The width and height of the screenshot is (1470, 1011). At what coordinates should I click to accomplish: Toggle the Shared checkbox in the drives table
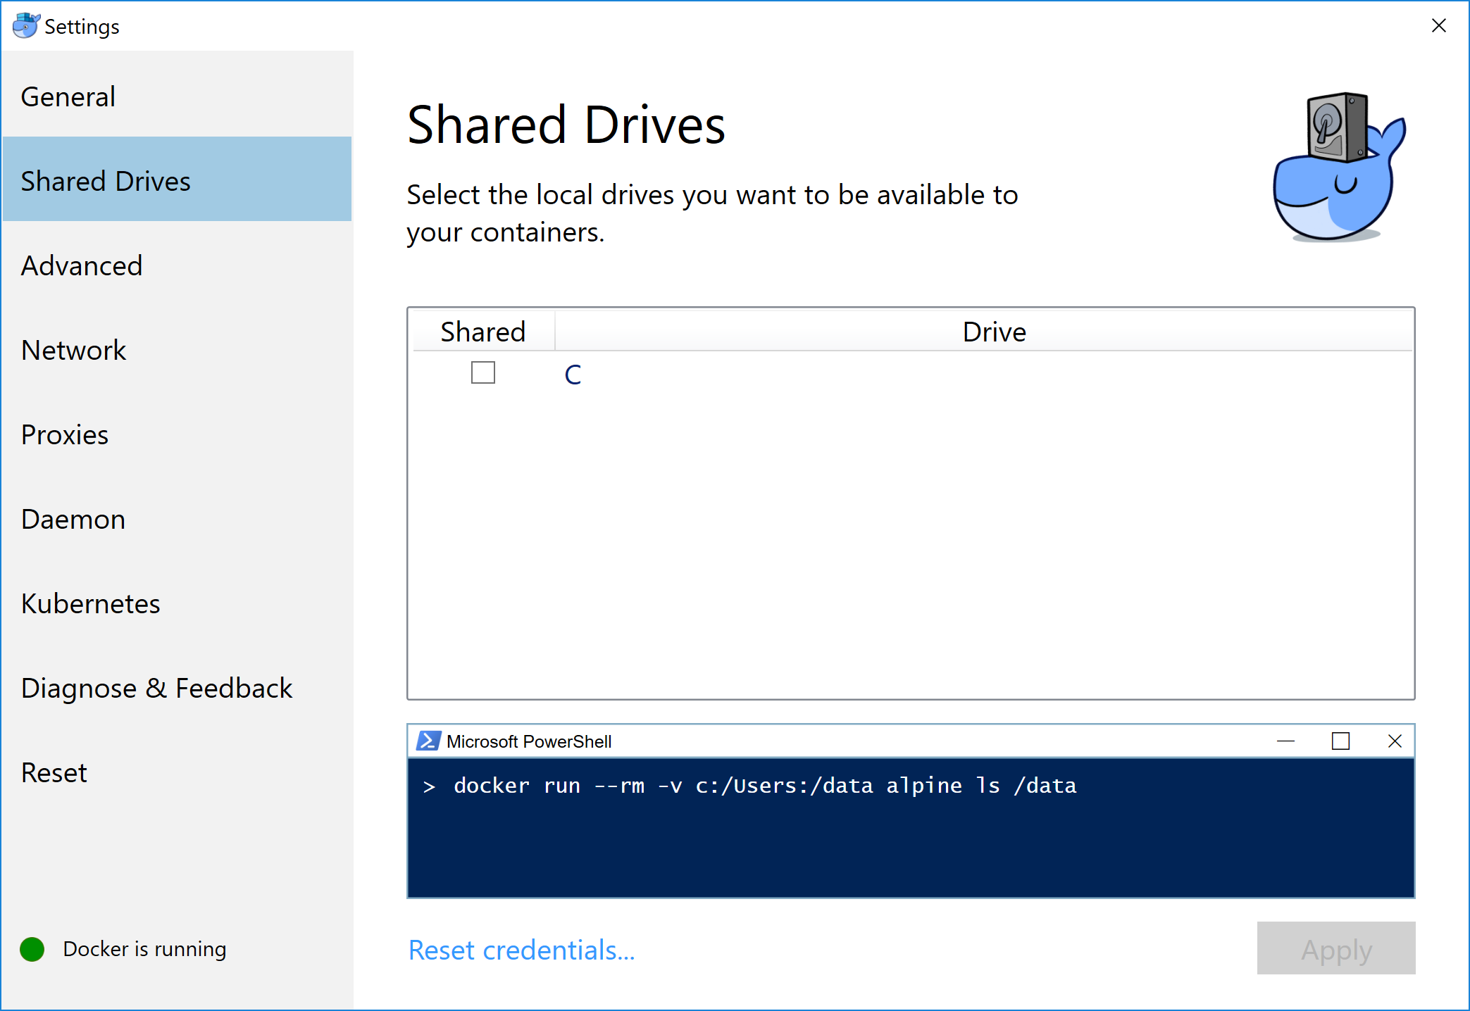click(483, 372)
